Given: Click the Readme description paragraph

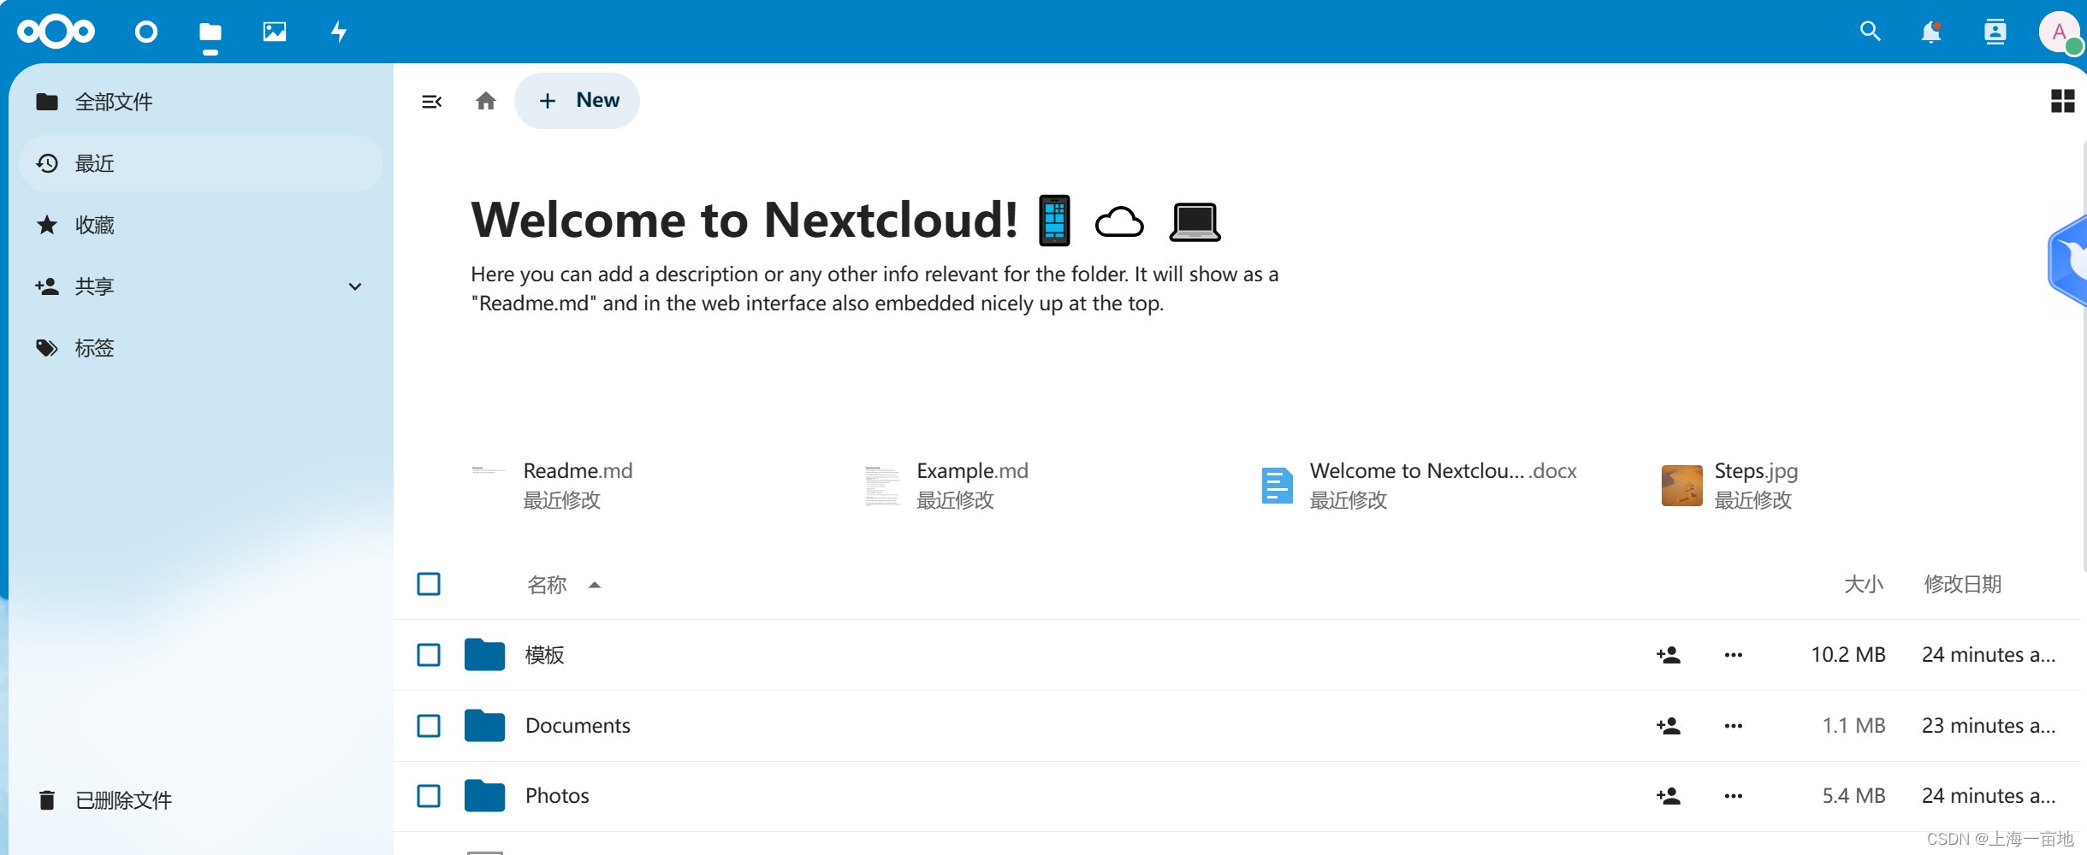Looking at the screenshot, I should coord(875,289).
